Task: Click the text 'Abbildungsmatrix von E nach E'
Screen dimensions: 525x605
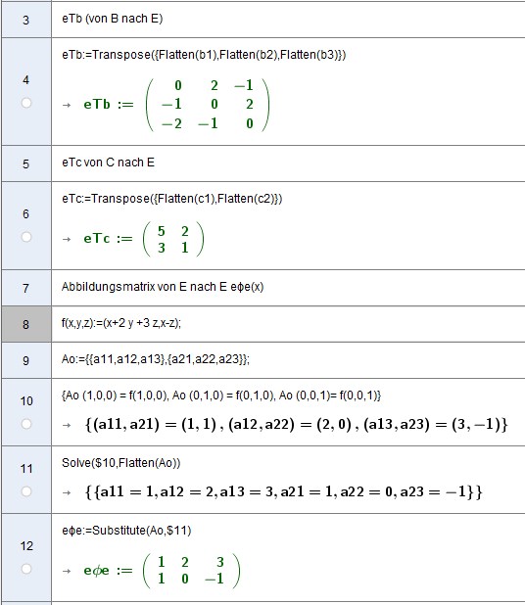Action: coord(144,287)
